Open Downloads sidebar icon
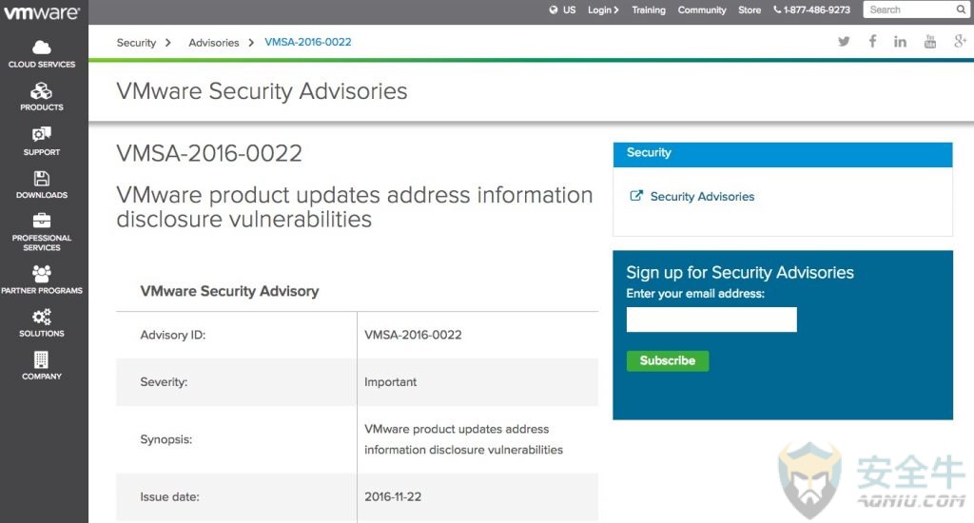 tap(42, 178)
